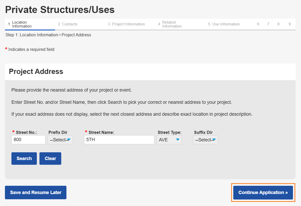Focus the Street No. field containing 800
Viewport: 301px width, 206px height.
pyautogui.click(x=28, y=140)
